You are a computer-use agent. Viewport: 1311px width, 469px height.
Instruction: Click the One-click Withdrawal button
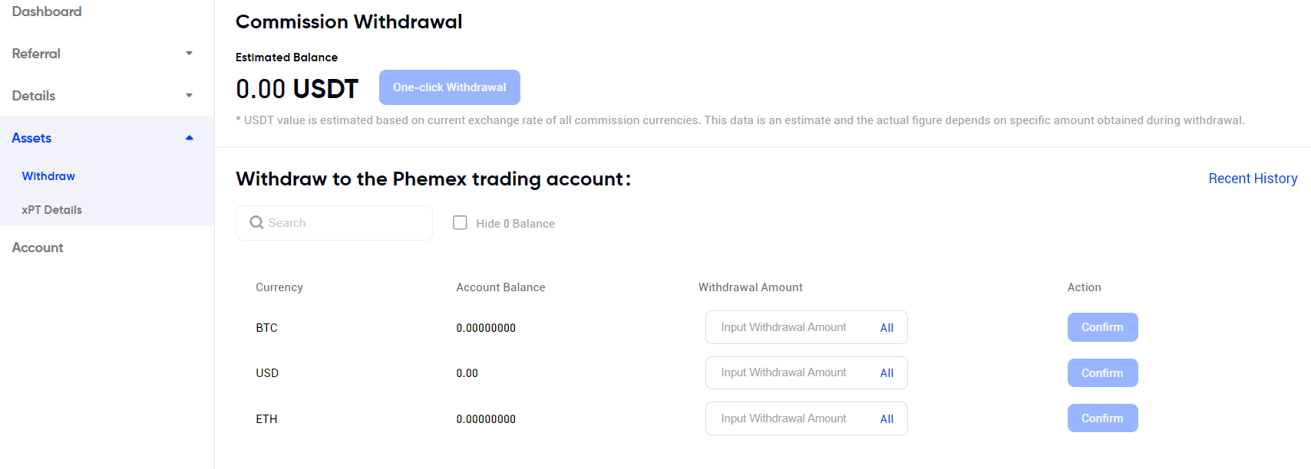pyautogui.click(x=450, y=87)
